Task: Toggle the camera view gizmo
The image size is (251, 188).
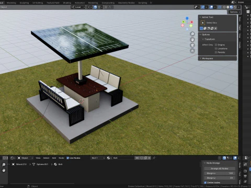Action: pos(192,45)
